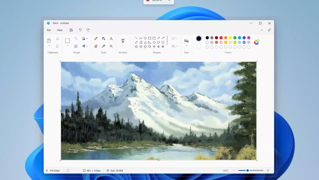Click the Brushes tool icon
The height and width of the screenshot is (180, 319).
[123, 40]
